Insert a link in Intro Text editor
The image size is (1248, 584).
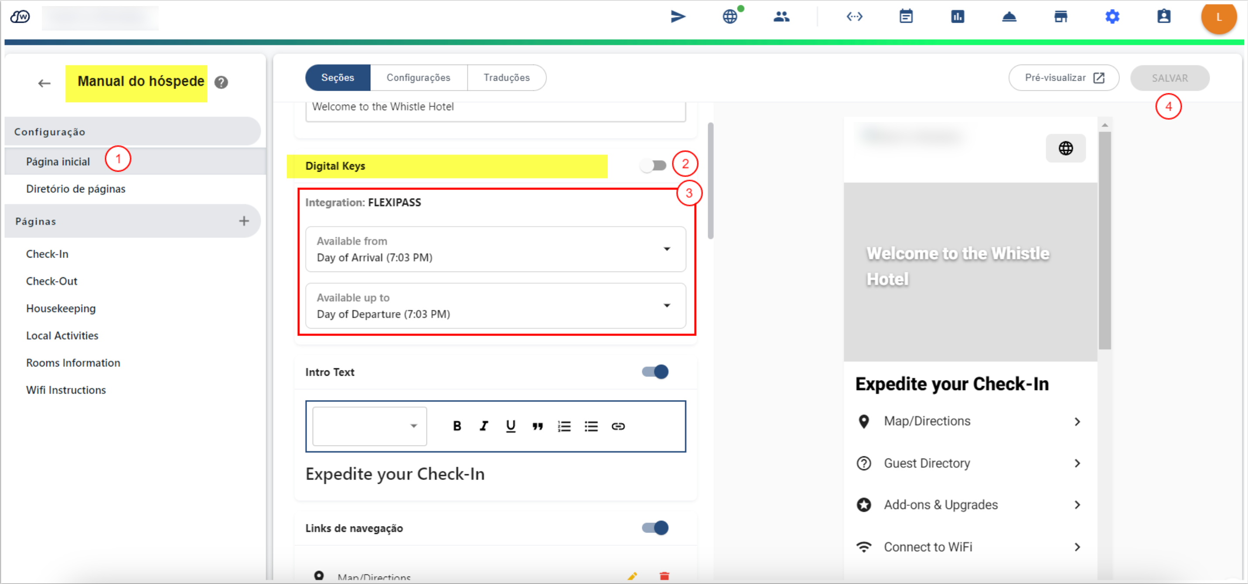click(x=618, y=426)
